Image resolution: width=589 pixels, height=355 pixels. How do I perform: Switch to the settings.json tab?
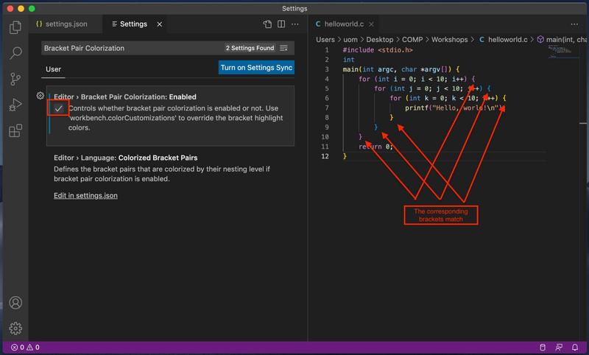point(65,24)
